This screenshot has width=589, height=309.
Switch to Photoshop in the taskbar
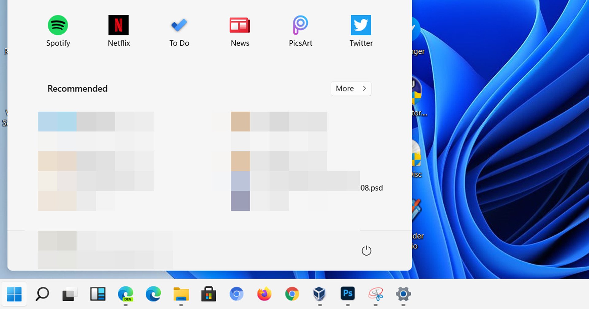(x=348, y=294)
